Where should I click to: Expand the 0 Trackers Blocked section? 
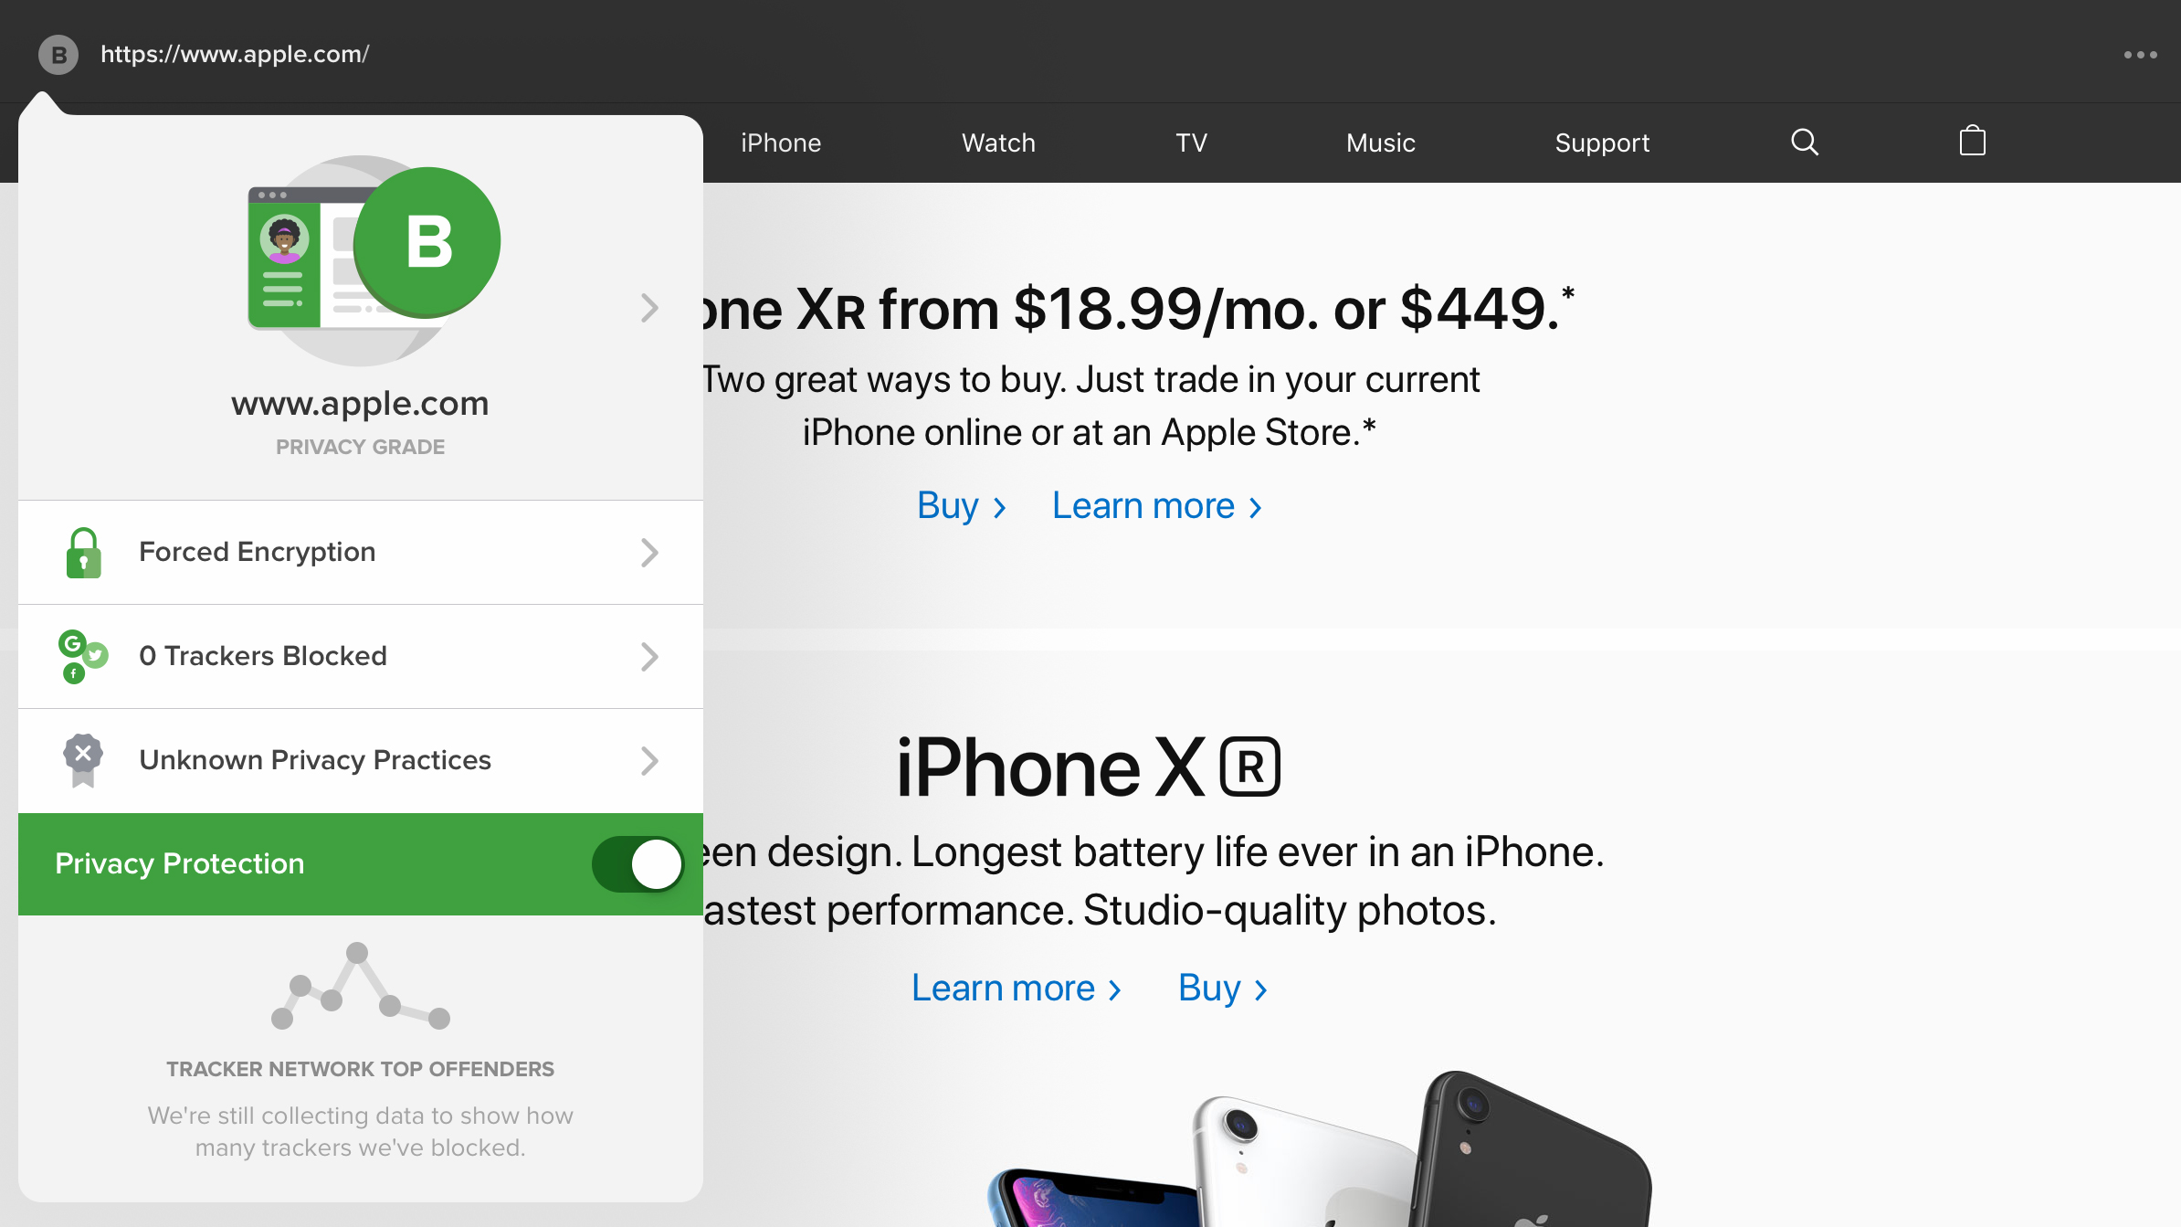pos(648,656)
